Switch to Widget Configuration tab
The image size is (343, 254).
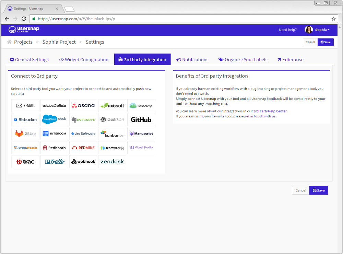point(84,60)
